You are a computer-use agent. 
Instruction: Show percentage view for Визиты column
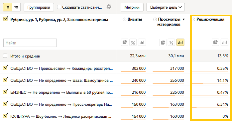point(133,43)
